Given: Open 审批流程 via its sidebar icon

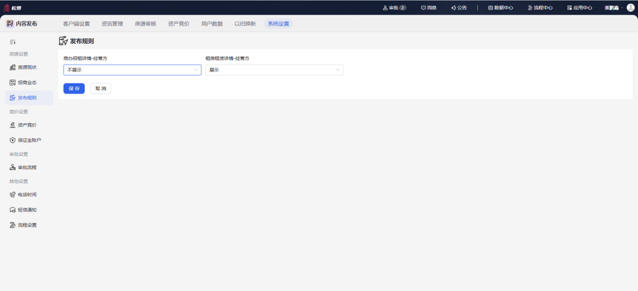Looking at the screenshot, I should [x=13, y=167].
